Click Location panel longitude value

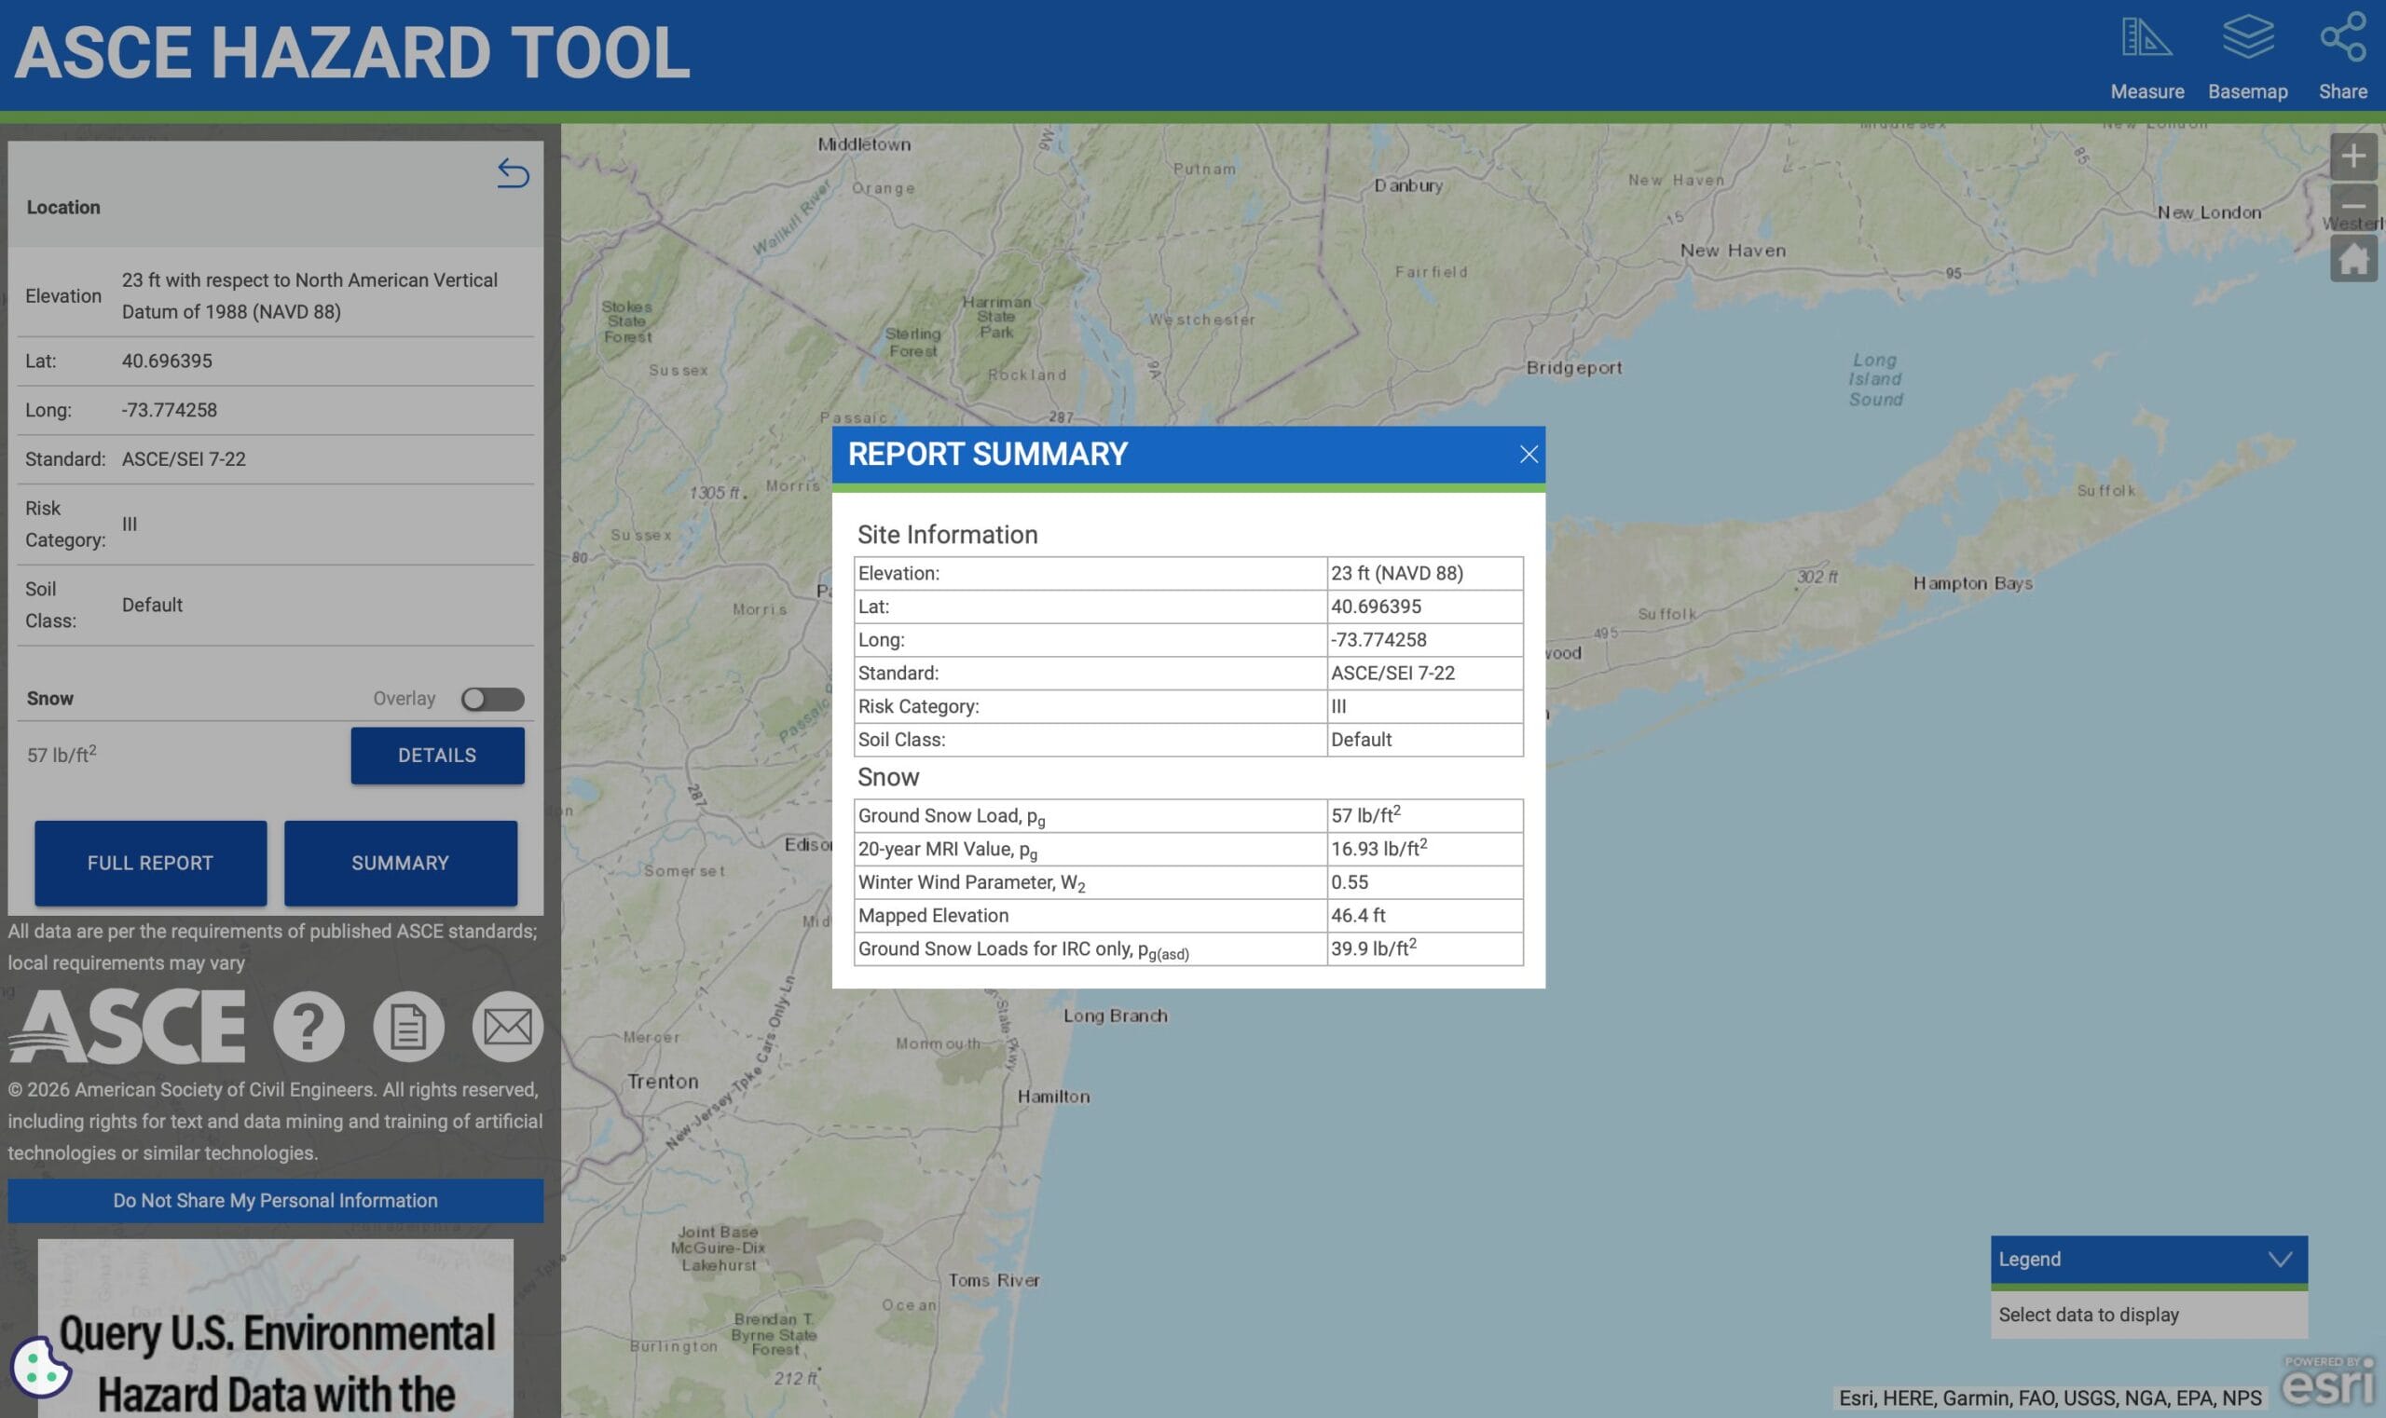click(170, 410)
